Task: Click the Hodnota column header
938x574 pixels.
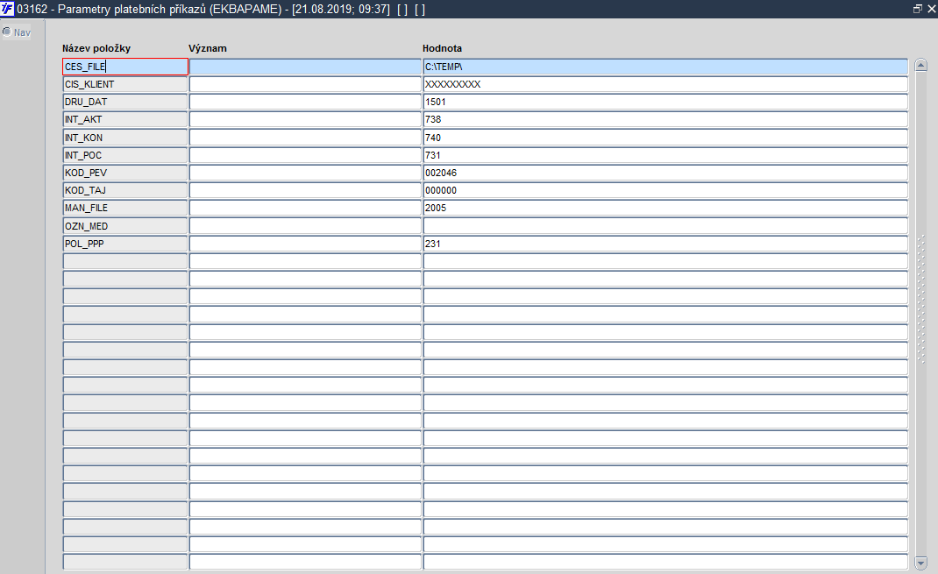Action: pos(442,48)
